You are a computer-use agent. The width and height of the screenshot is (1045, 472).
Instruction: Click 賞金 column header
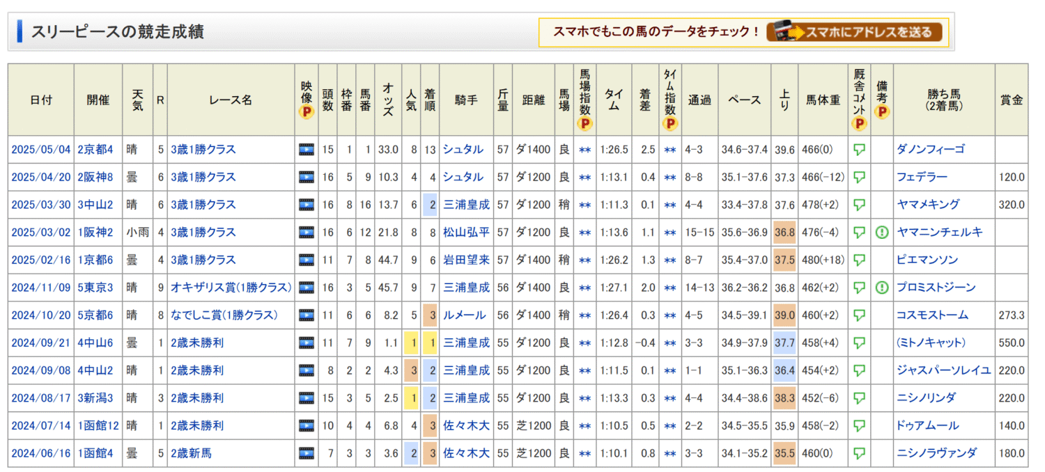click(x=1012, y=100)
